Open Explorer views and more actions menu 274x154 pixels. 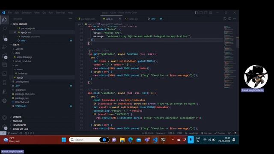[x=70, y=19]
